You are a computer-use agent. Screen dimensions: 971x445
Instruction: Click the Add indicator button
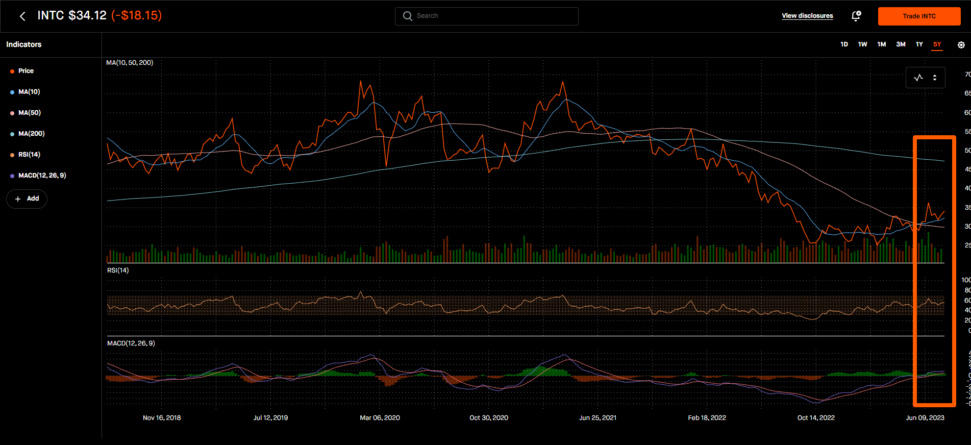[27, 199]
